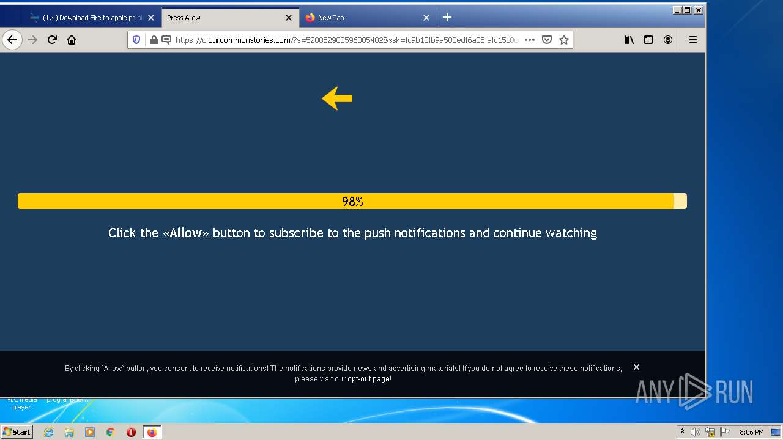Screen dimensions: 783x440
Task: Launch Internet Explorer from the taskbar
Action: coord(48,432)
